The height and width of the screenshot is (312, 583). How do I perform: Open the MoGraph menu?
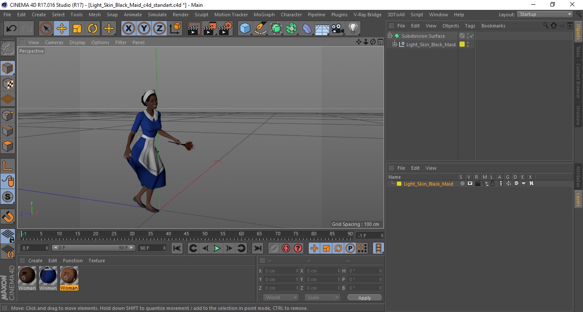(264, 15)
